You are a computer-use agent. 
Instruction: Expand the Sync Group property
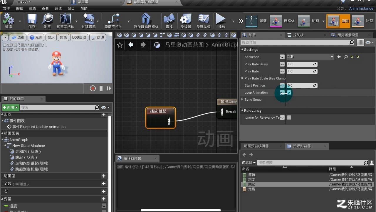[242, 100]
